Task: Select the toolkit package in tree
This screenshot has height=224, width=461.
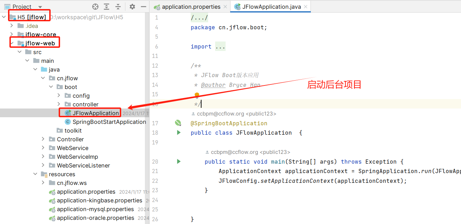Action: coord(73,130)
